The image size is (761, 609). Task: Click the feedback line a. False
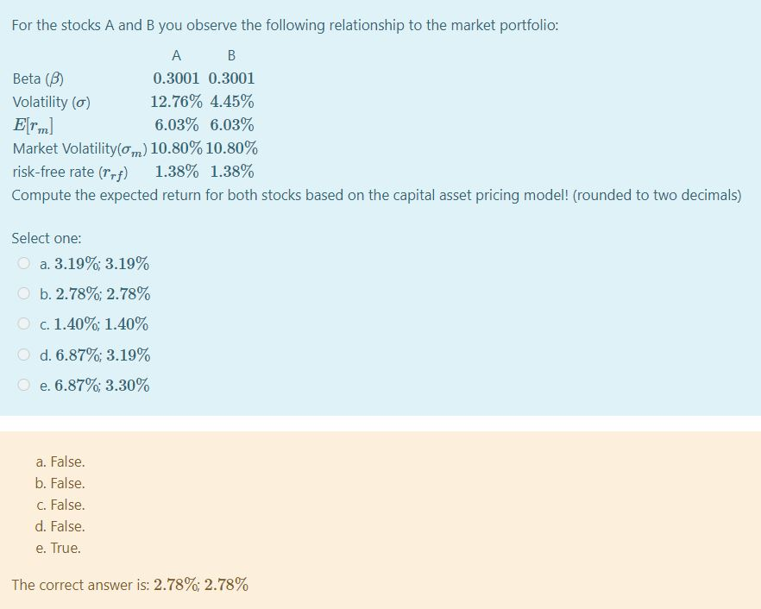pyautogui.click(x=60, y=461)
